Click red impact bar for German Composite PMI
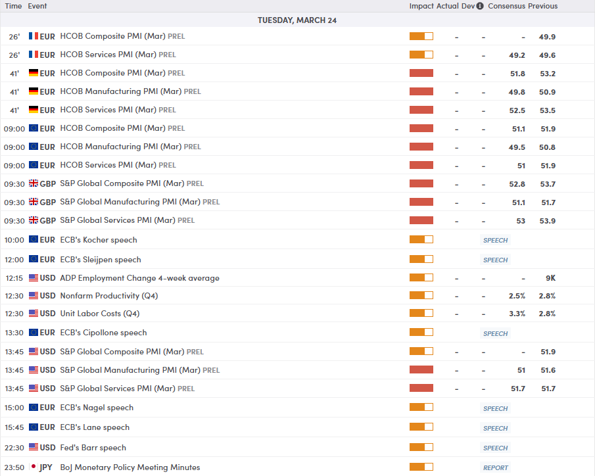Screen dimensions: 595x476 point(421,73)
